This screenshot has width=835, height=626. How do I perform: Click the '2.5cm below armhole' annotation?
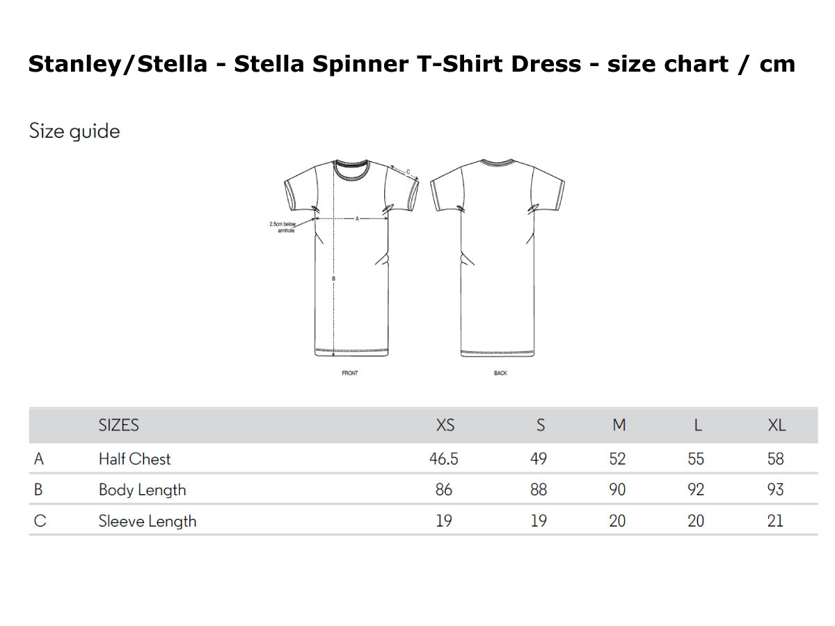(283, 227)
